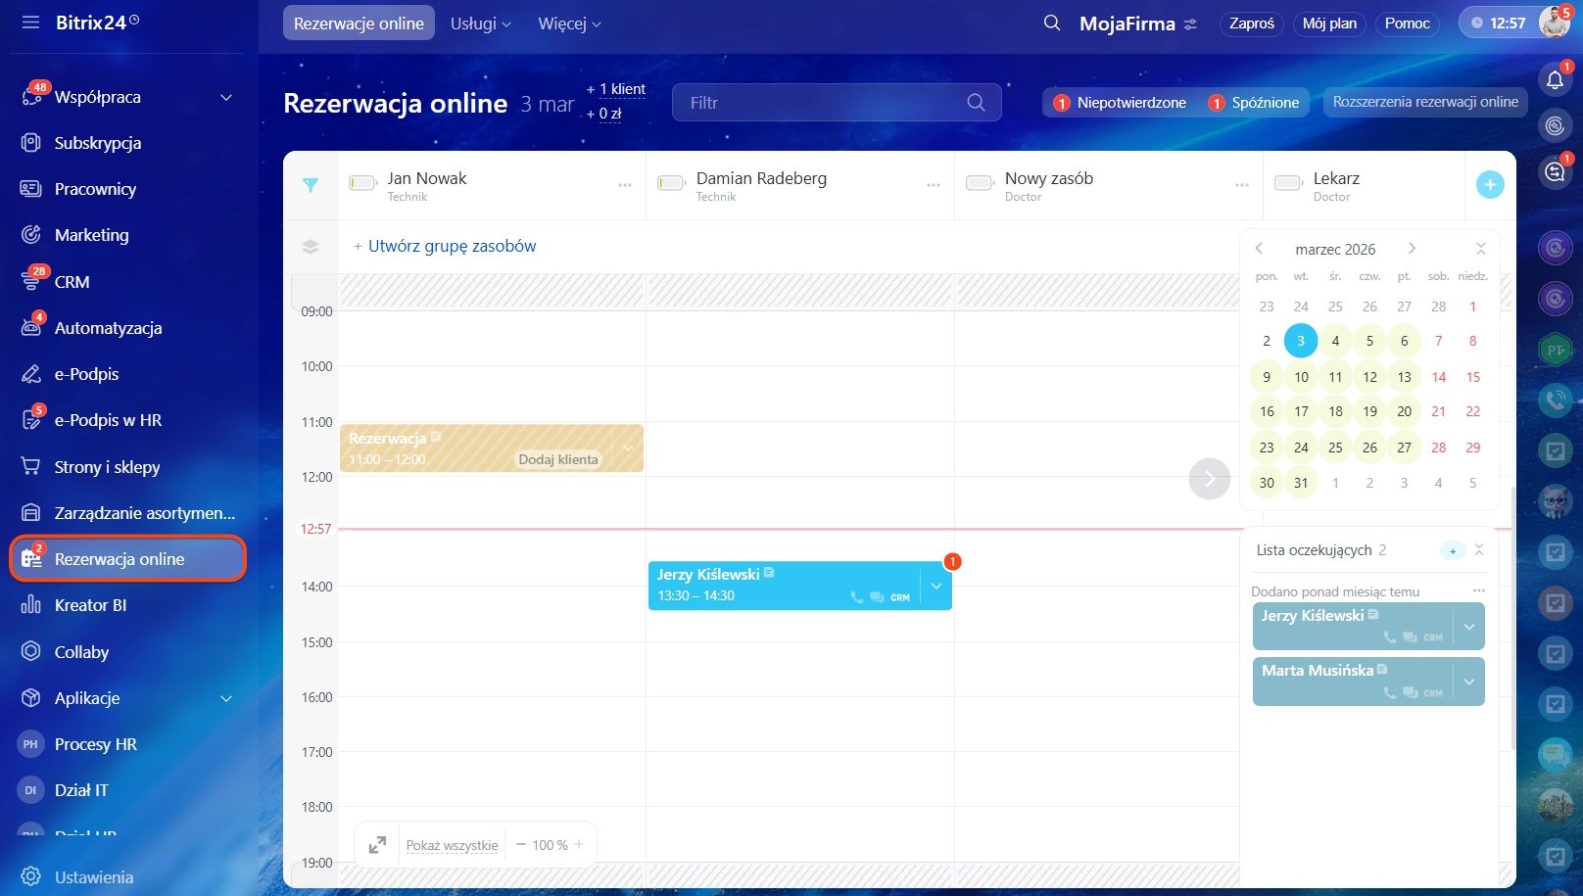This screenshot has height=896, width=1583.
Task: Open options menu for Jan Nowak
Action: tap(624, 185)
